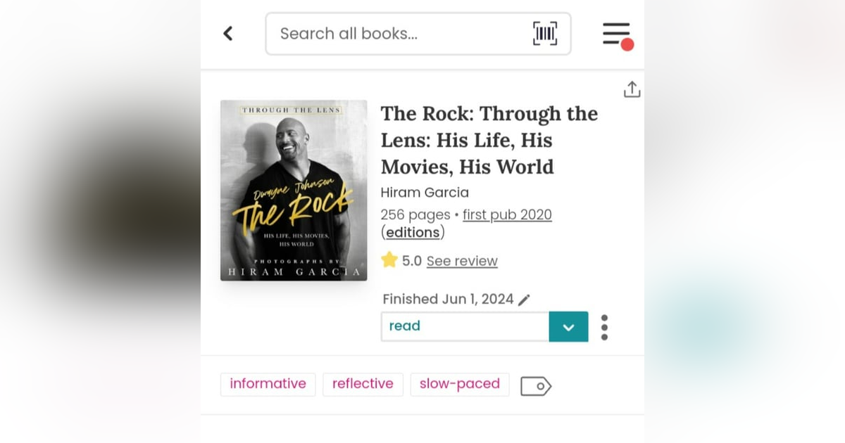Navigate back using the back arrow
Viewport: 845px width, 443px height.
pos(227,33)
